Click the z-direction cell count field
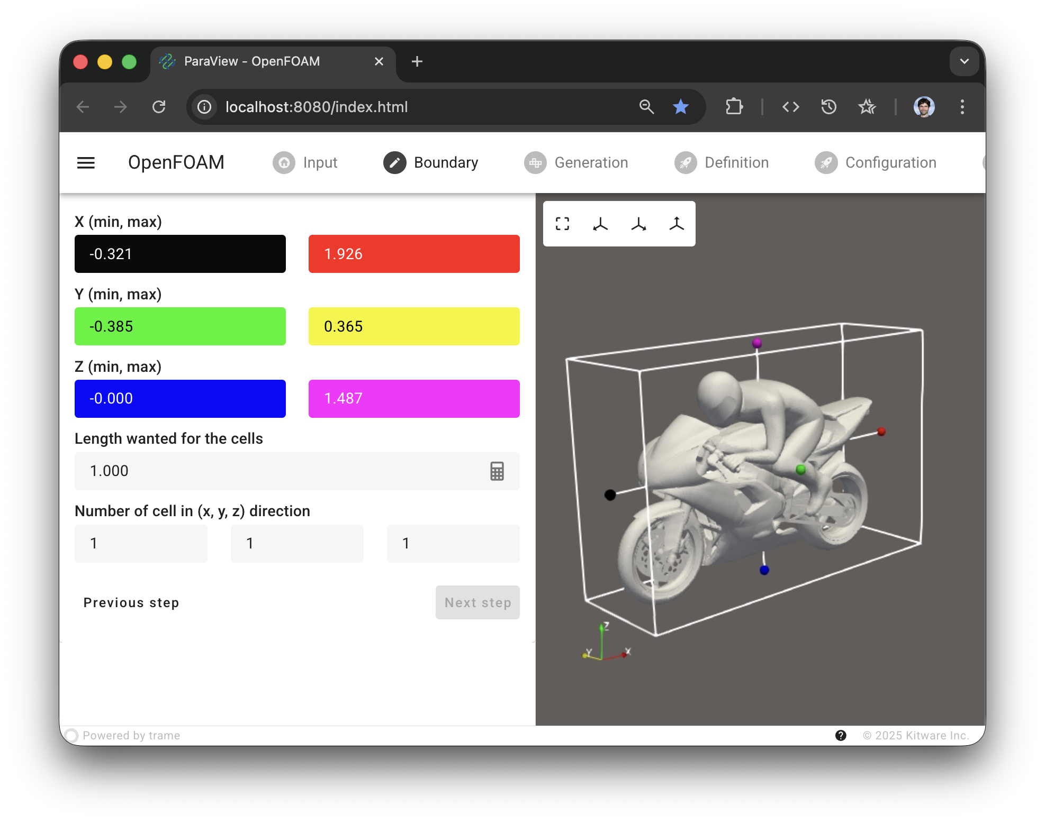The width and height of the screenshot is (1045, 824). click(x=453, y=544)
